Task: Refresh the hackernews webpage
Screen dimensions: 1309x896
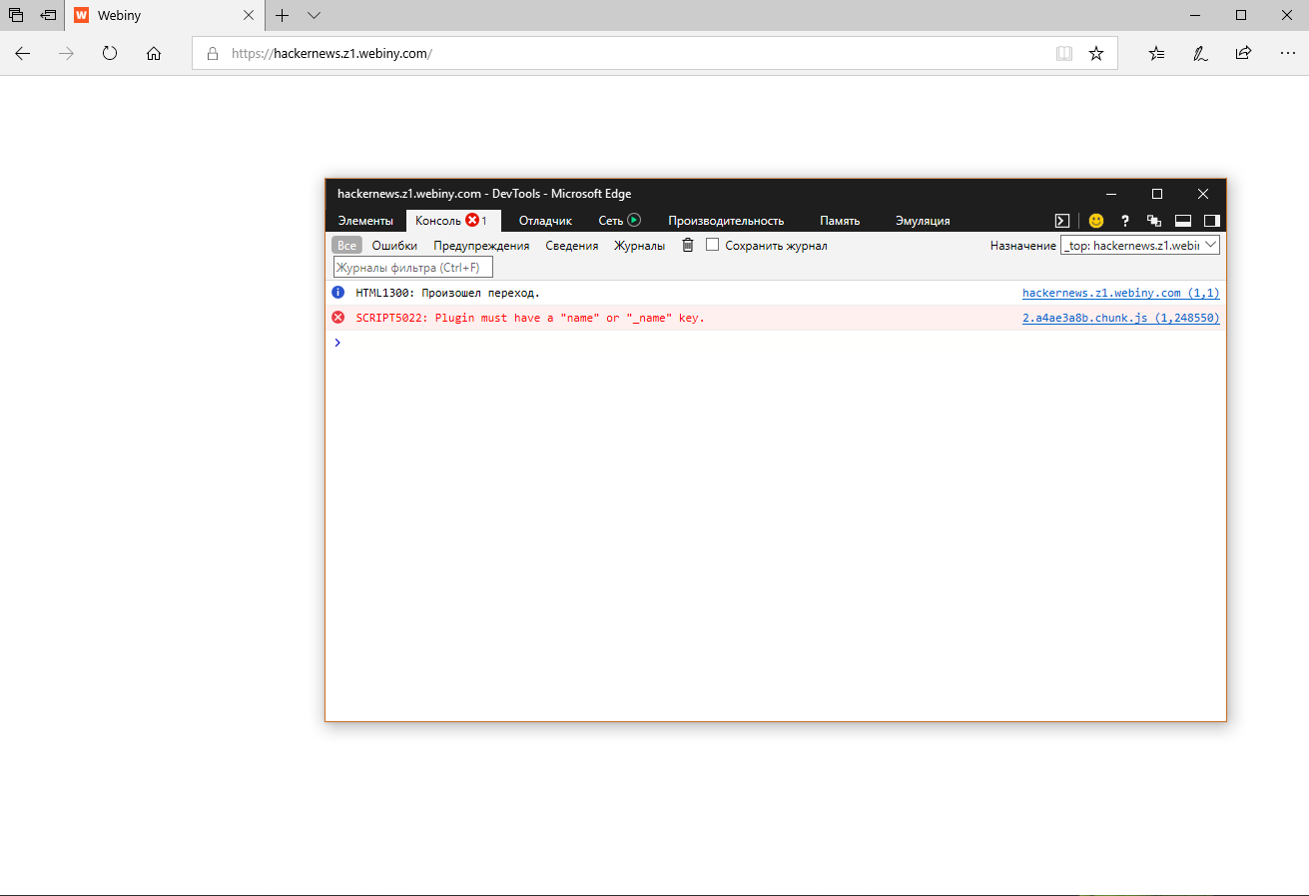Action: click(x=110, y=53)
